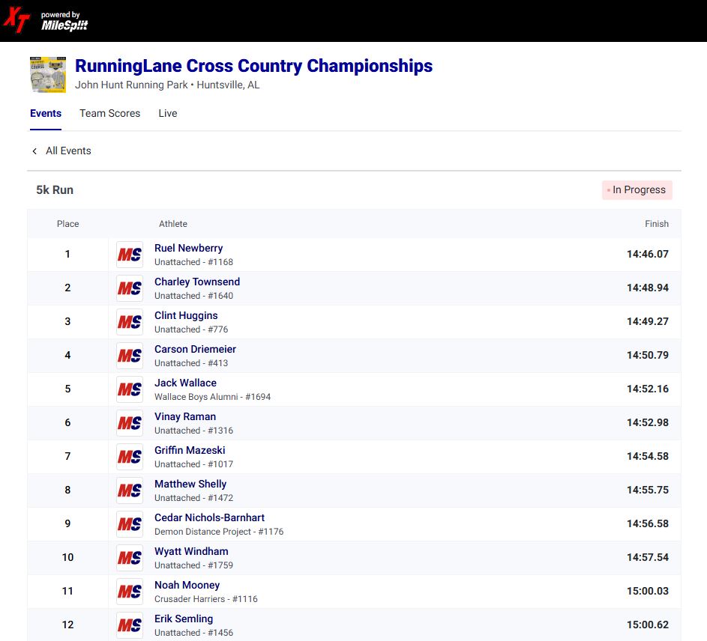
Task: Go back to All Events
Action: click(68, 151)
